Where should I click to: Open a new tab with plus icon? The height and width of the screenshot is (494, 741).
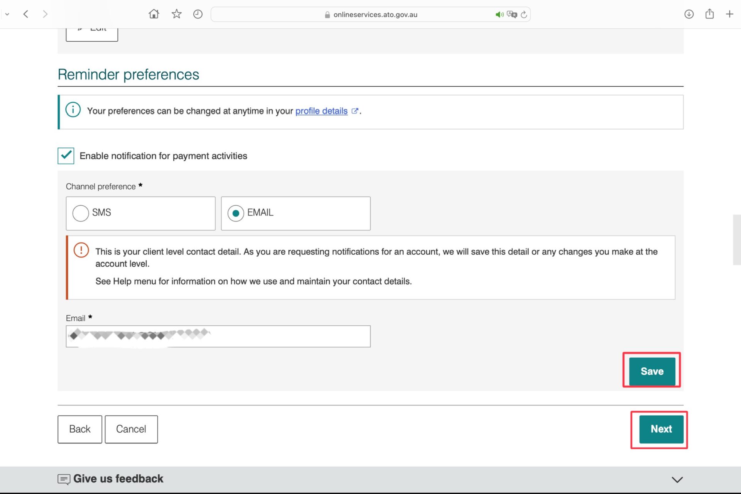click(729, 14)
